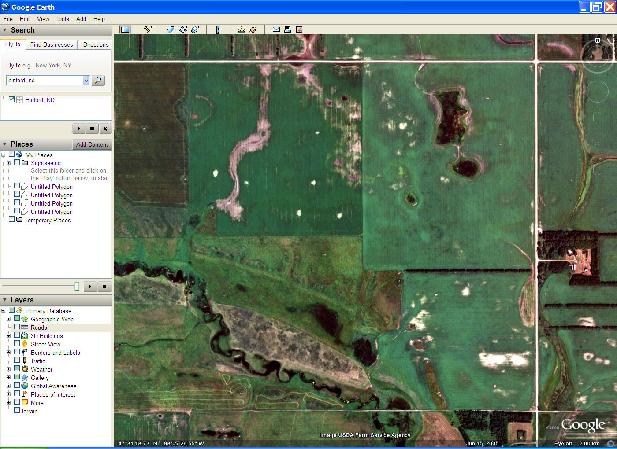
Task: Expand the 3D Buildings layer
Action: [x=8, y=335]
